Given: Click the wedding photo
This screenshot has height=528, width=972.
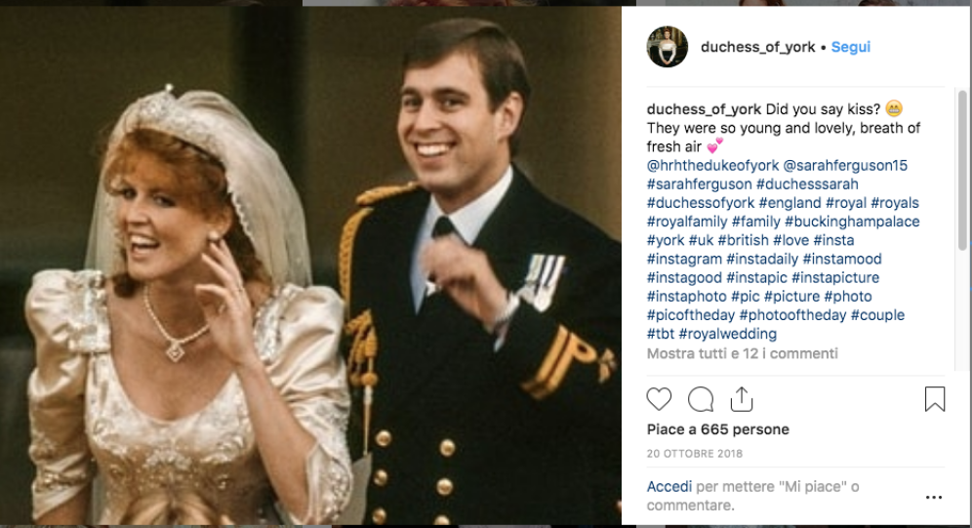Looking at the screenshot, I should tap(310, 265).
